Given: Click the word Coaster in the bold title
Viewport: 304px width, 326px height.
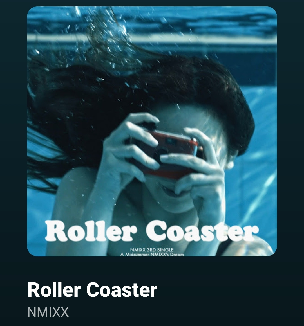Looking at the screenshot, I should 122,290.
